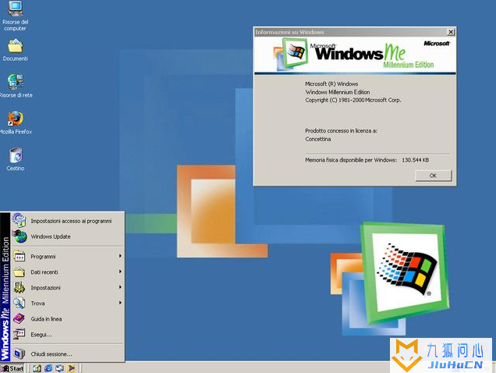Screen dimensions: 496x373
Task: Open Impostazioni accesso ai programmi entry
Action: click(x=68, y=221)
